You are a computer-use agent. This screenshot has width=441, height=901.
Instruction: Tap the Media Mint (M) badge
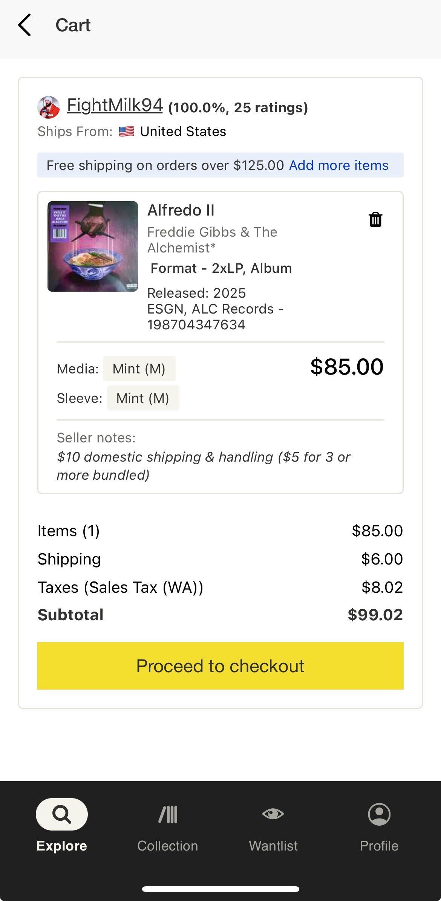tap(139, 369)
